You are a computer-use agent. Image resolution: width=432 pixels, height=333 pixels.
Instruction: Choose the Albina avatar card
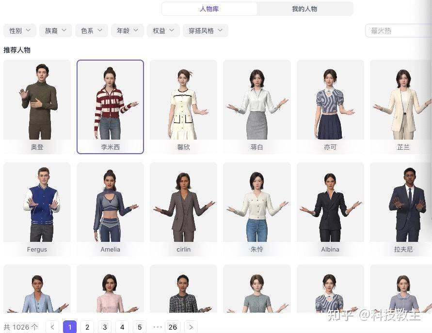(x=330, y=209)
